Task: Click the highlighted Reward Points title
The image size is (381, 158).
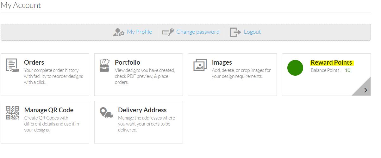Action: click(x=332, y=62)
